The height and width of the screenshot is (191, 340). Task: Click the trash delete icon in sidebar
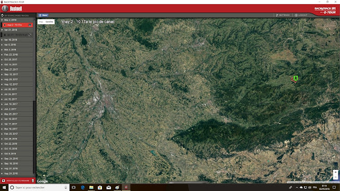coord(33,180)
